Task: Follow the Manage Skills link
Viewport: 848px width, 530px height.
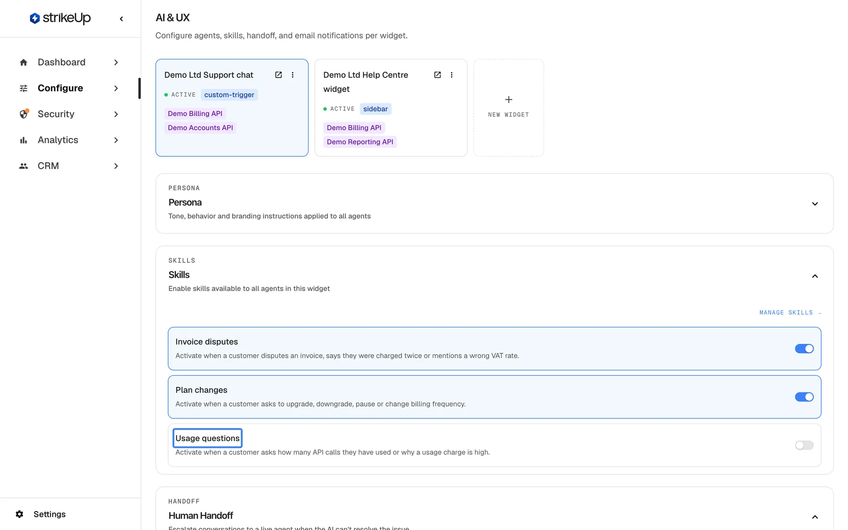Action: click(790, 312)
